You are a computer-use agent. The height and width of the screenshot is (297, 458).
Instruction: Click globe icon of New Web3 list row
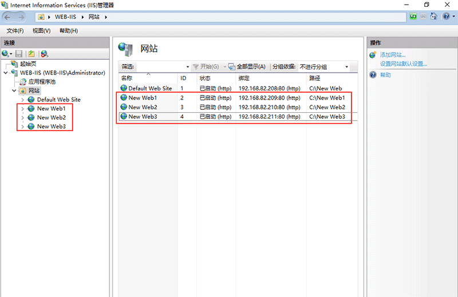click(124, 116)
